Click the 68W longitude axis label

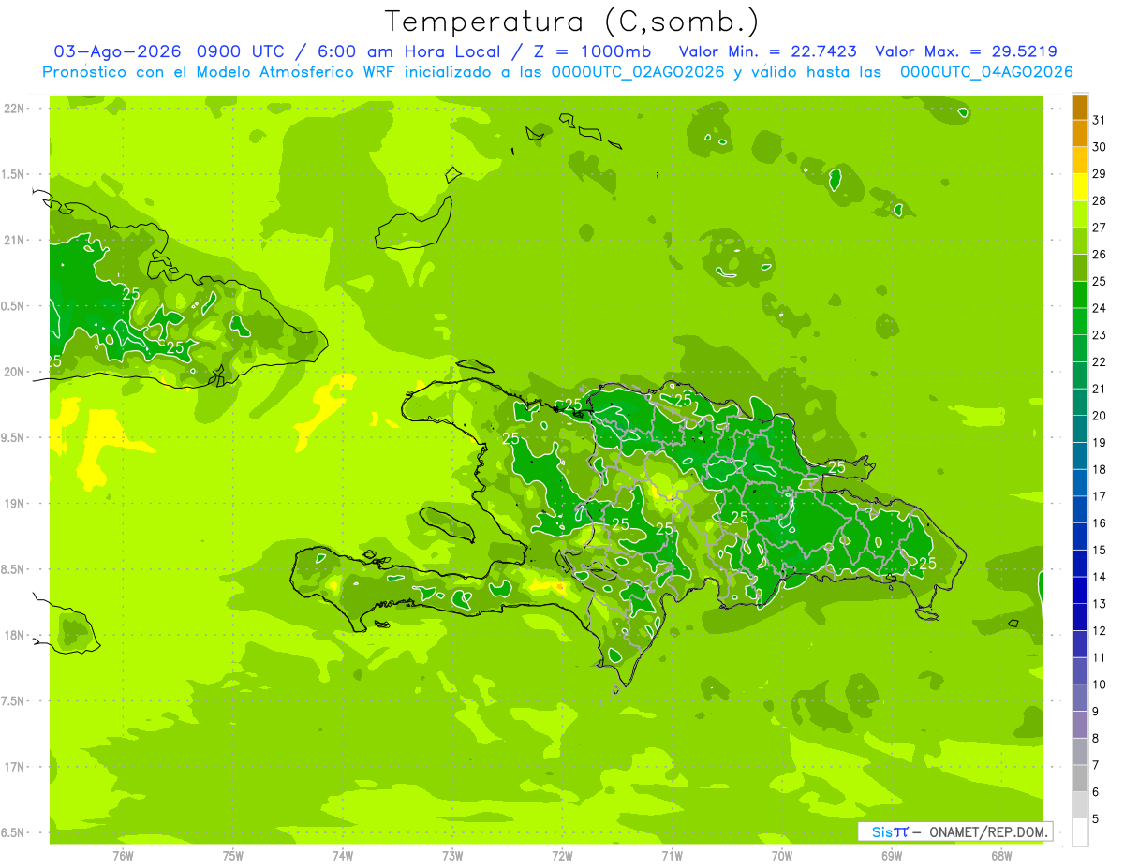[x=1001, y=855]
